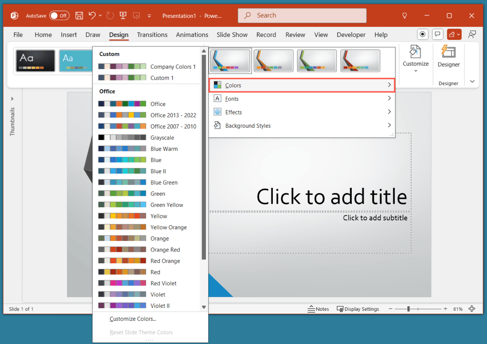Expand the Colors submenu

302,85
